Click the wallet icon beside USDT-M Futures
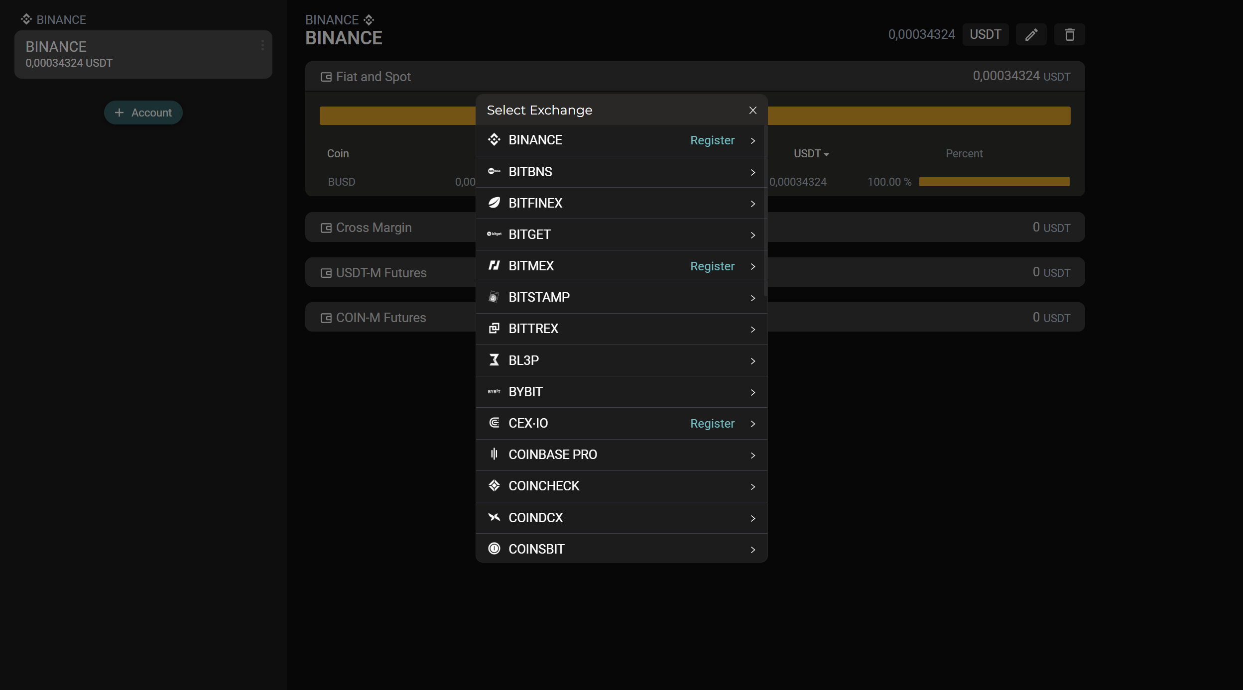The height and width of the screenshot is (690, 1243). point(326,273)
